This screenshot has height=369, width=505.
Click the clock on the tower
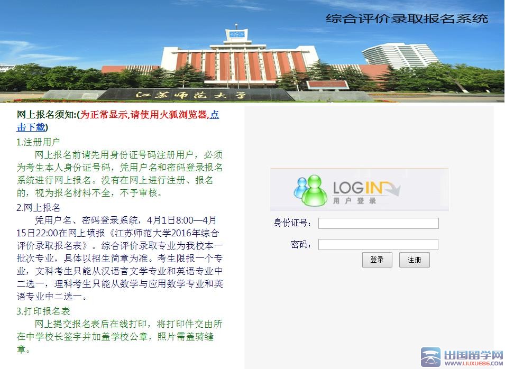(235, 35)
